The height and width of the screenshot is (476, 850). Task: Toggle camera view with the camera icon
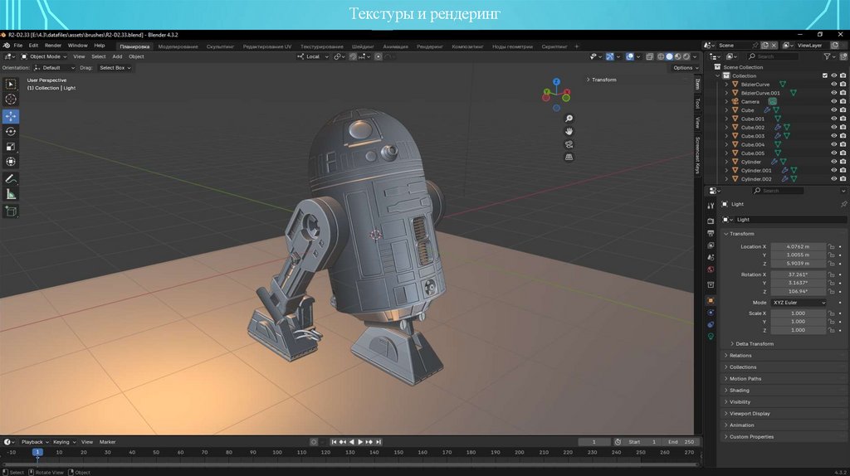pos(569,143)
